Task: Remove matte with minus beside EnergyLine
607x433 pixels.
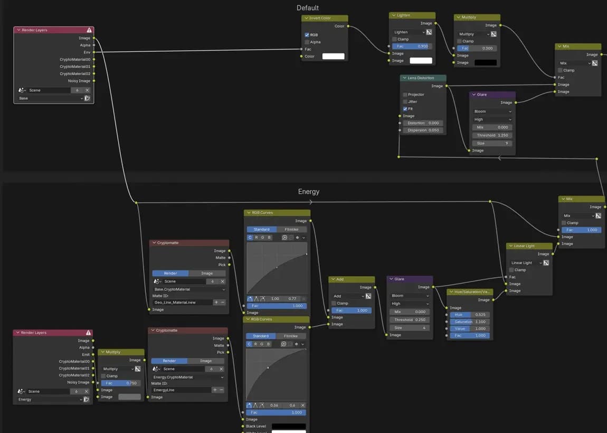Action: tap(222, 390)
